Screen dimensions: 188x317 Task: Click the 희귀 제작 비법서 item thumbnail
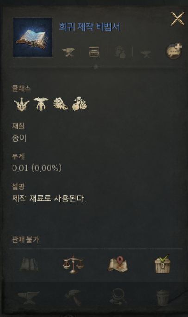coord(33,37)
